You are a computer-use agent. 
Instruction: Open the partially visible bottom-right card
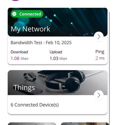(85, 124)
